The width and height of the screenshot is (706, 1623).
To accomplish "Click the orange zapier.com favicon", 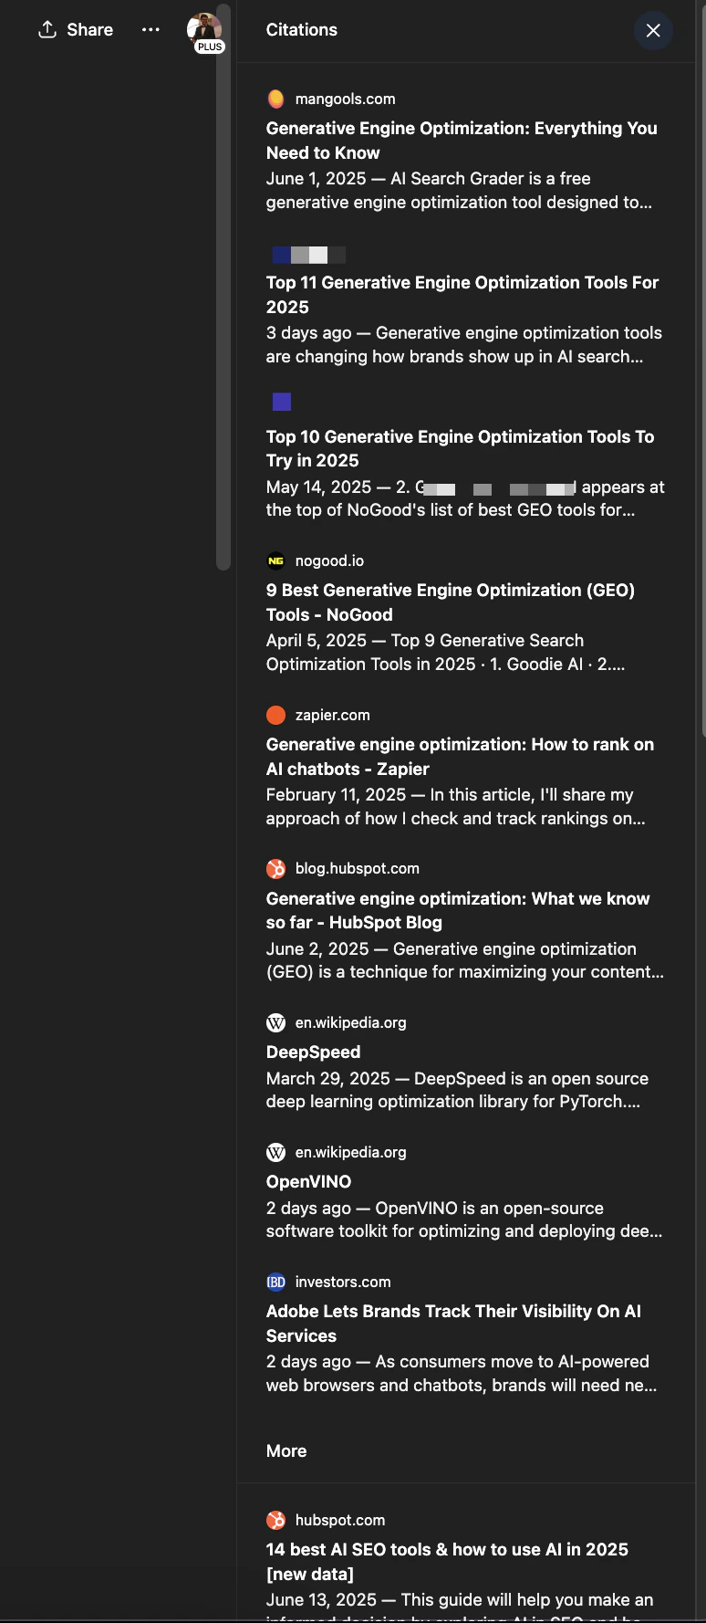I will pos(275,715).
